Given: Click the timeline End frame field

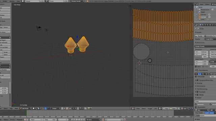Looking at the screenshot, I should 50,120.
